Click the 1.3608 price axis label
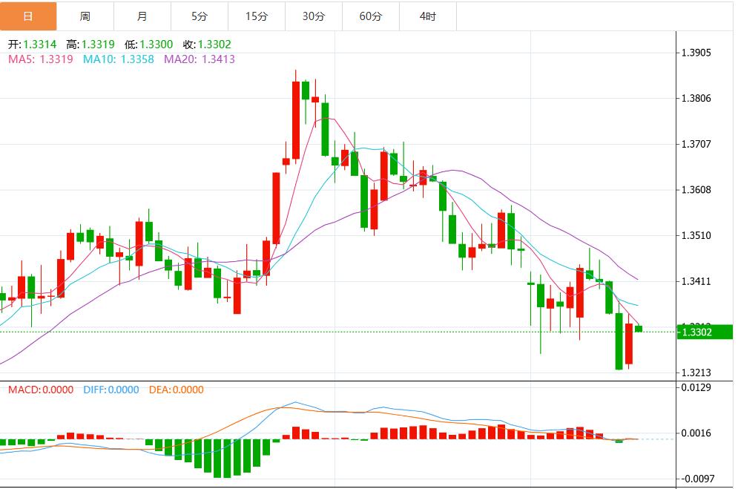The image size is (738, 489). (696, 190)
